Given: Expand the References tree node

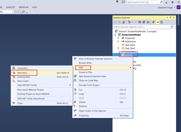Looking at the screenshot, I should [x=118, y=41].
